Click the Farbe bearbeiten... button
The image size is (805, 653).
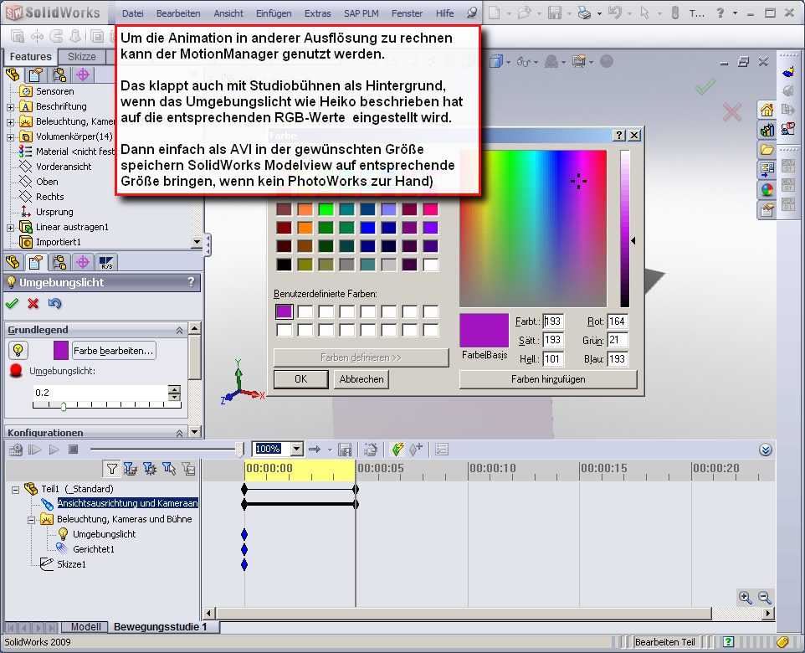(114, 351)
